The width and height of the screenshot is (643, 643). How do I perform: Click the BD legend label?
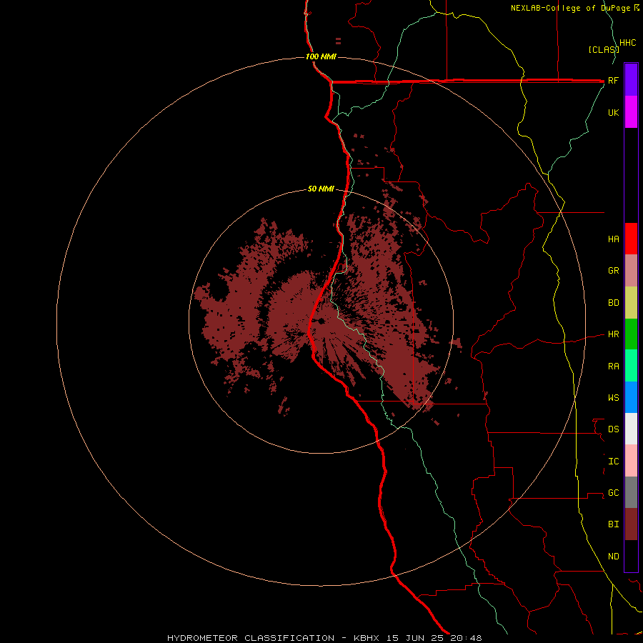tap(613, 303)
